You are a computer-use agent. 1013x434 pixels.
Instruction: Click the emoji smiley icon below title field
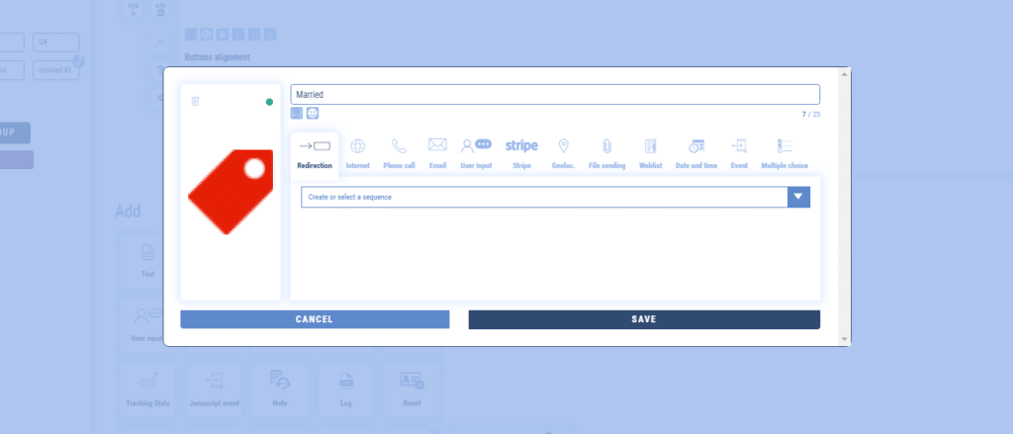312,114
